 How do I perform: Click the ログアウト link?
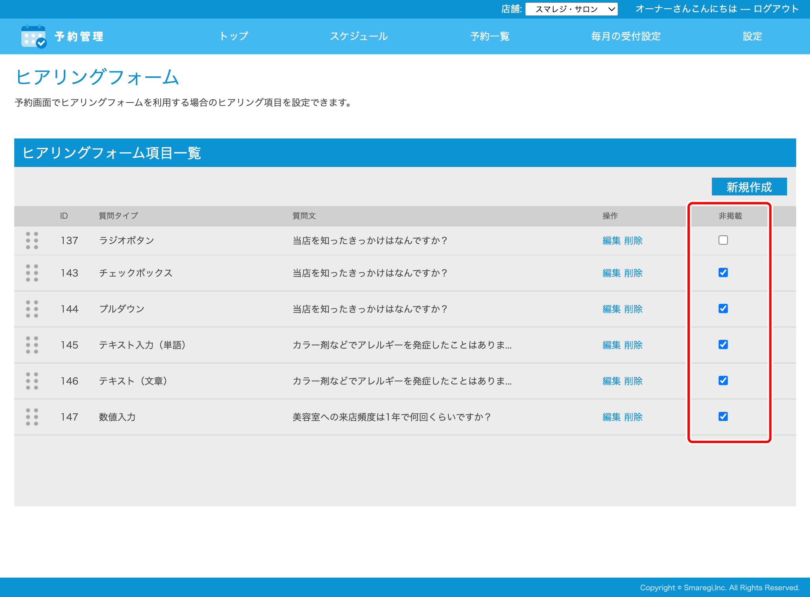776,9
